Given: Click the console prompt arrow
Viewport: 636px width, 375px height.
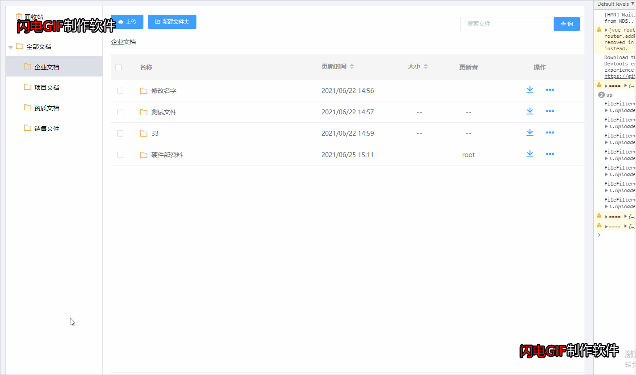Looking at the screenshot, I should 599,235.
